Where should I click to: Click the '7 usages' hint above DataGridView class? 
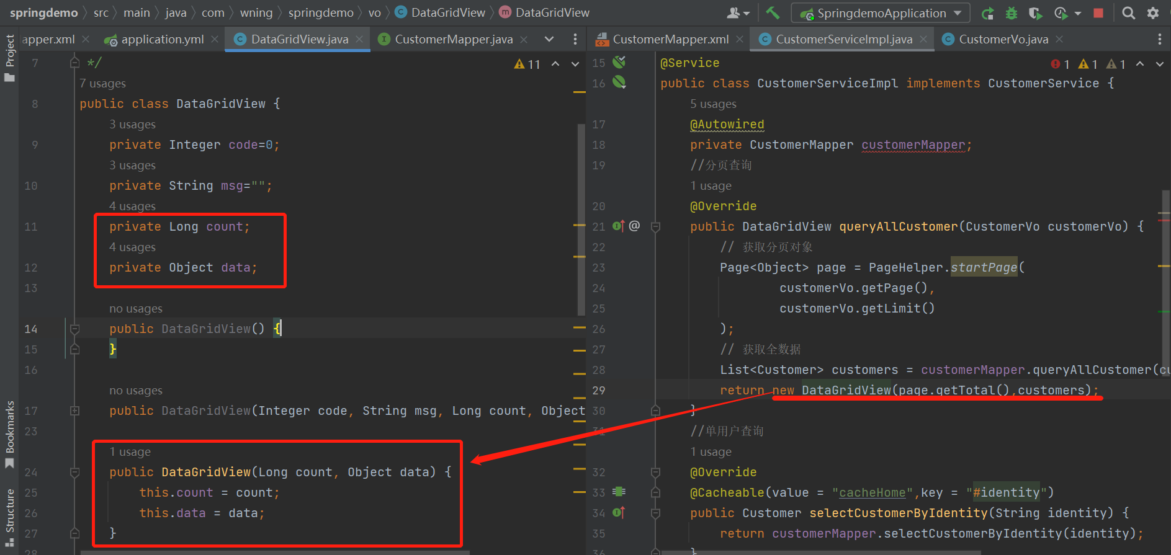pos(102,83)
